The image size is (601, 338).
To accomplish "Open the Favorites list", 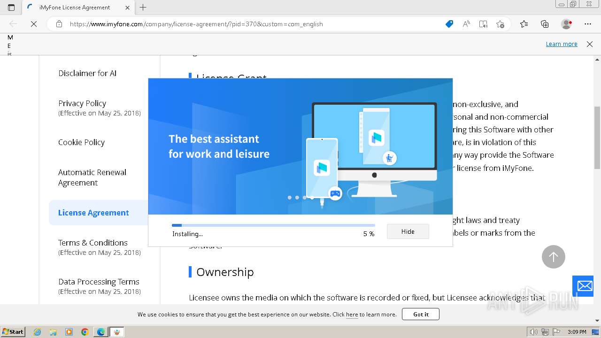I will (524, 24).
